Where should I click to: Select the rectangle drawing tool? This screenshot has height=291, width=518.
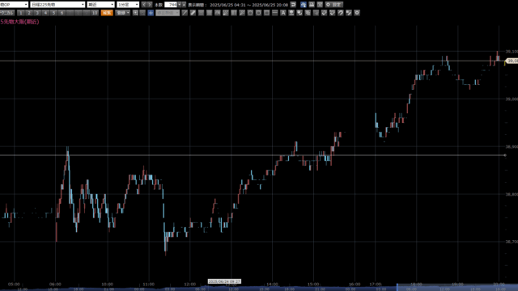(266, 13)
